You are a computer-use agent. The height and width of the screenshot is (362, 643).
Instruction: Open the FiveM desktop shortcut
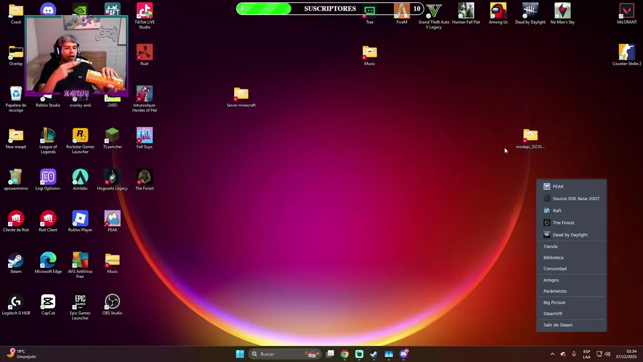tap(402, 14)
